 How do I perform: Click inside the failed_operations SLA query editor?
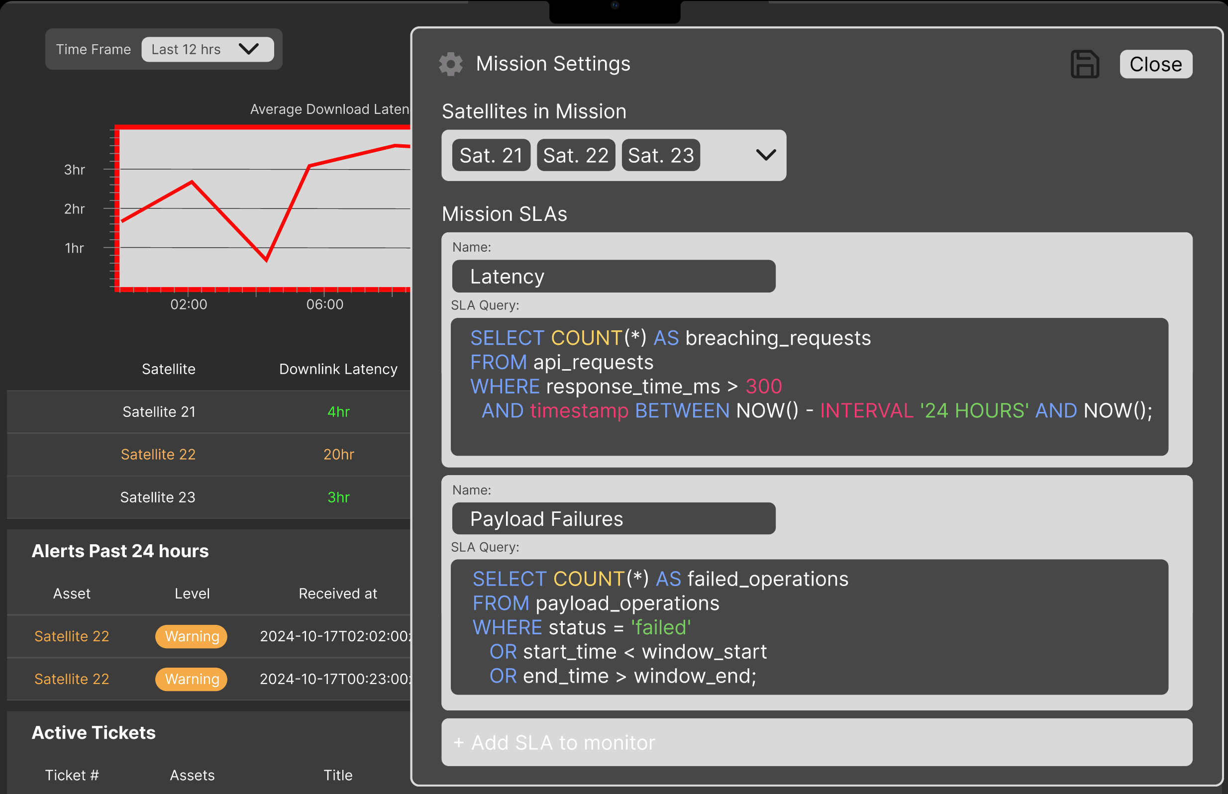(x=809, y=627)
